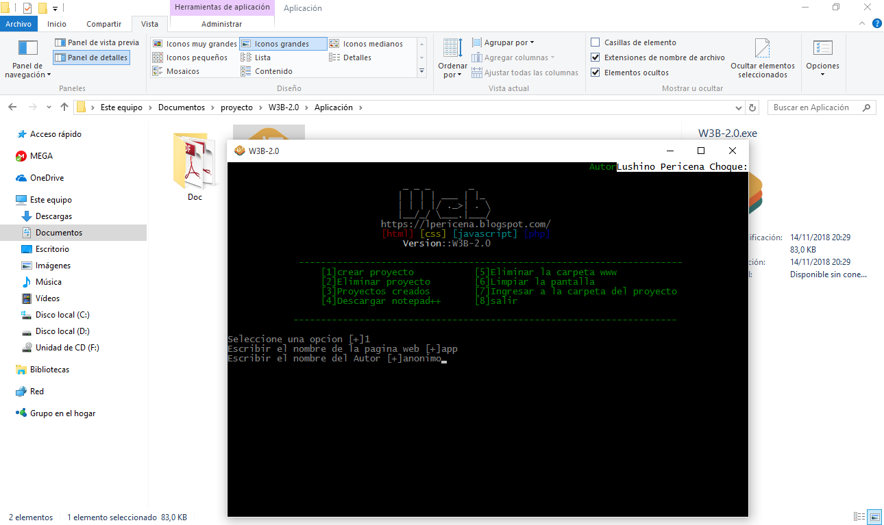
Task: Uncheck the Elementos ocultos checkbox
Action: (x=596, y=73)
